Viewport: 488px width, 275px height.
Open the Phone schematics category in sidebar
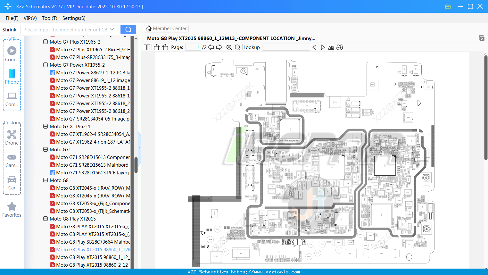tap(12, 77)
